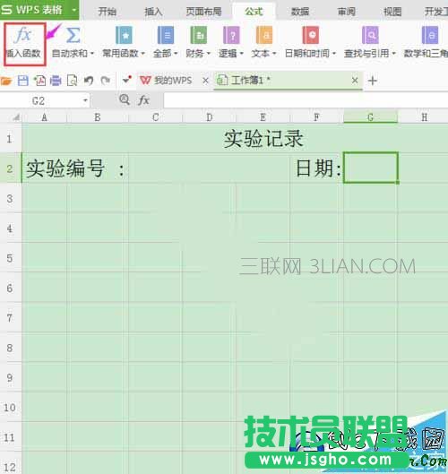The width and height of the screenshot is (448, 474).
Task: Click the save icon in quick toolbar
Action: 23,81
